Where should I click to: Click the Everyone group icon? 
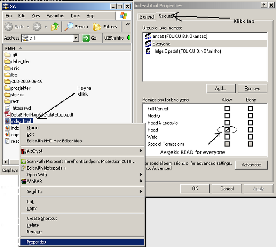coord(148,44)
